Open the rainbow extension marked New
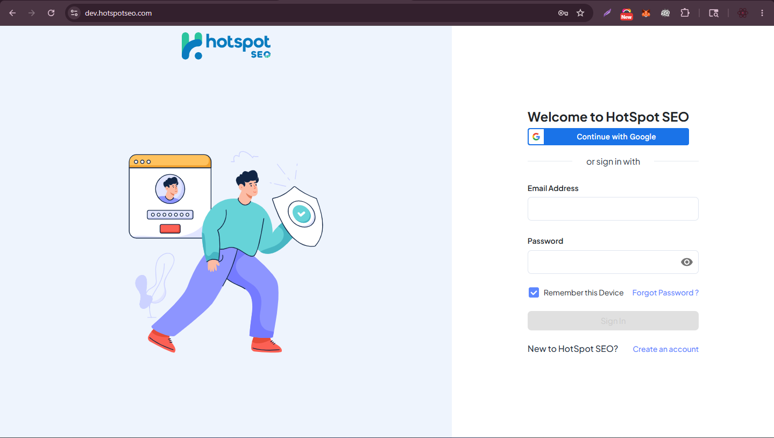 (627, 13)
